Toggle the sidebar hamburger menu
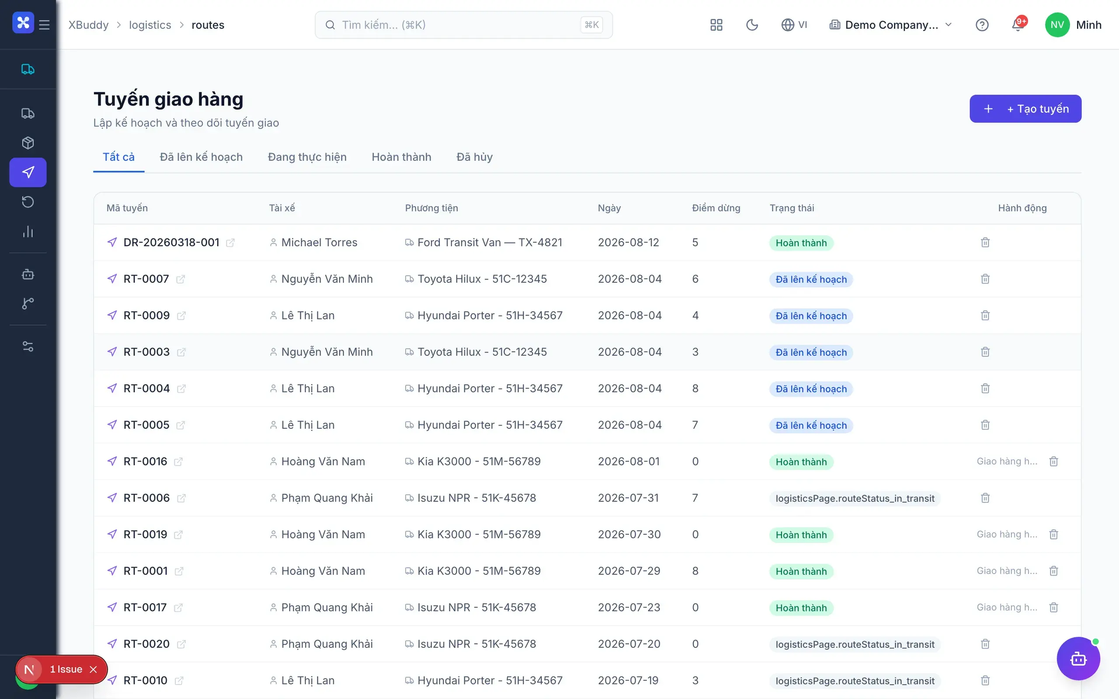The width and height of the screenshot is (1119, 699). click(45, 24)
